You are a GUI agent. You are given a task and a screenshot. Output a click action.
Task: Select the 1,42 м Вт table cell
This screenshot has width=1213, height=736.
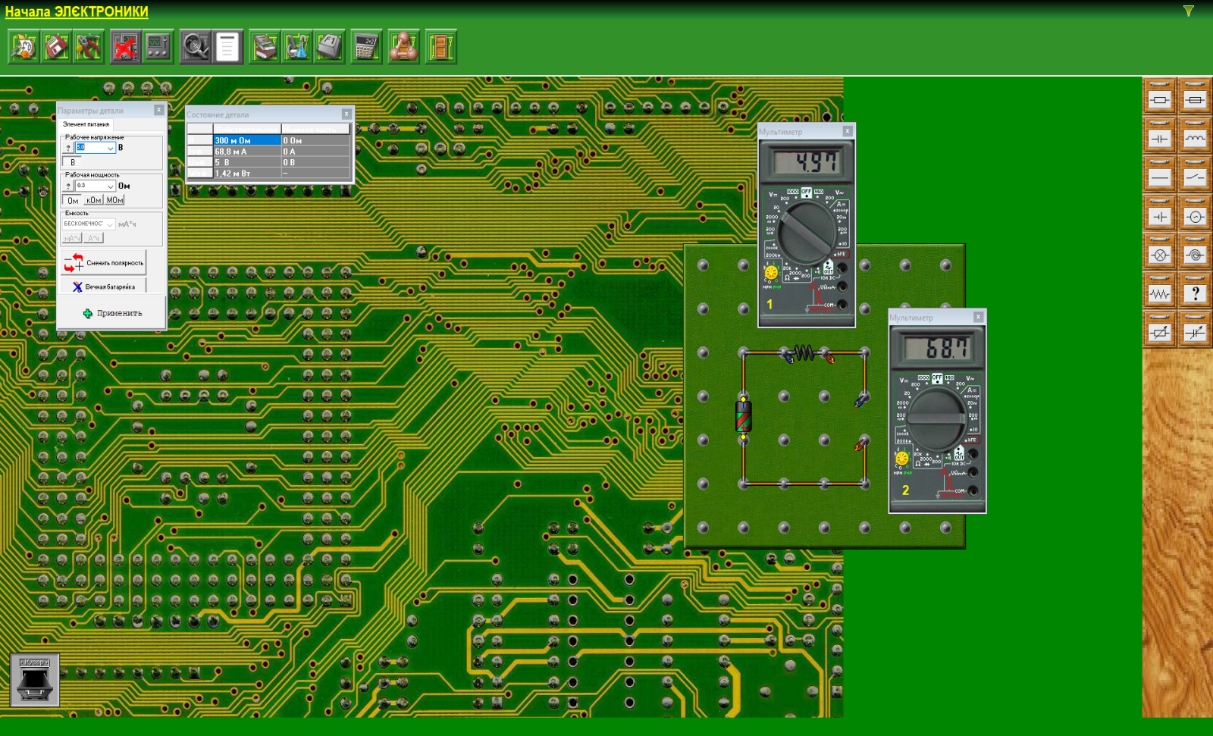pyautogui.click(x=246, y=174)
